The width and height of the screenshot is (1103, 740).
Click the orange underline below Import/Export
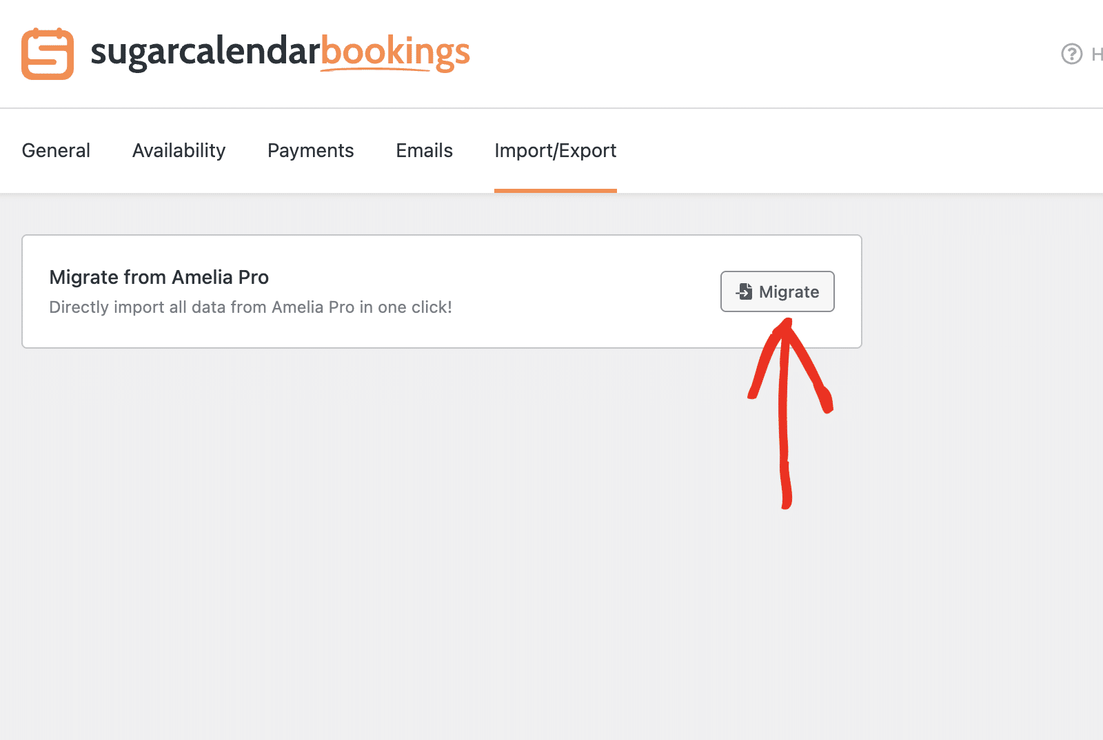point(555,190)
